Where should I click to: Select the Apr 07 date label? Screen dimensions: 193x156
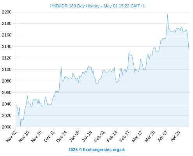coord(163,136)
